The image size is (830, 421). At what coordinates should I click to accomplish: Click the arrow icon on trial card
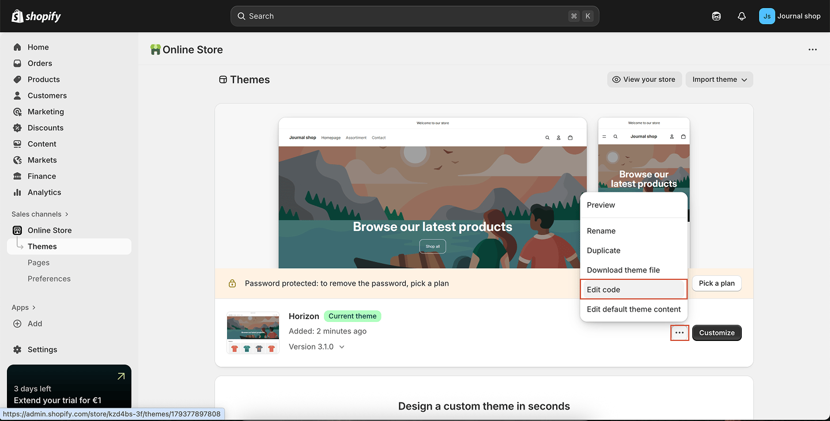click(121, 376)
